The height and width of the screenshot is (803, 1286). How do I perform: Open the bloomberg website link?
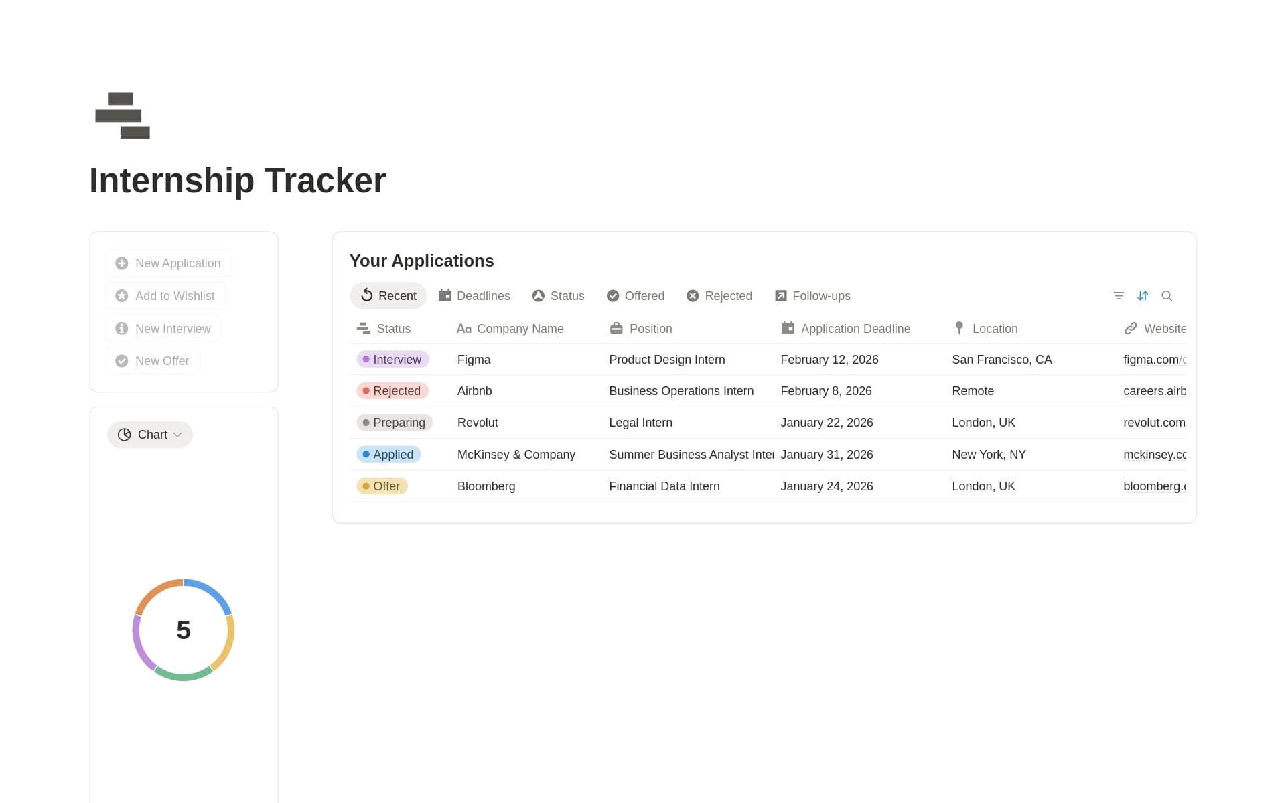click(x=1155, y=486)
